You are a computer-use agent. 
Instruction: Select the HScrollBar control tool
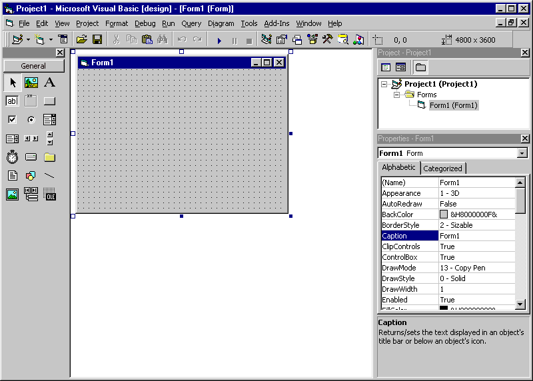[x=31, y=139]
